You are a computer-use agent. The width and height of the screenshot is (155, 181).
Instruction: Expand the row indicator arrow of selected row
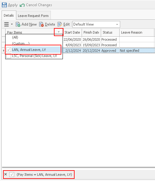click(x=4, y=51)
